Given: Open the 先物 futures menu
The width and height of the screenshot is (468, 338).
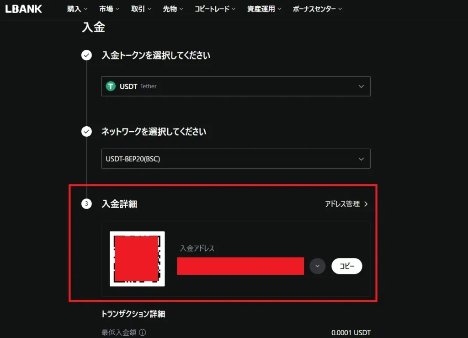Looking at the screenshot, I should (x=173, y=9).
